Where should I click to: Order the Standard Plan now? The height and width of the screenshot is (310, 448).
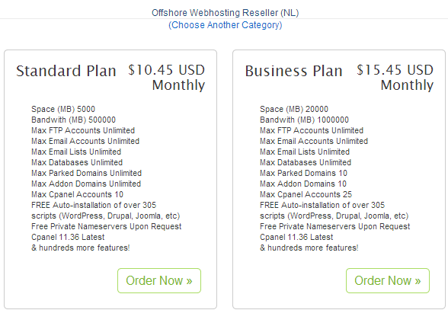point(159,280)
